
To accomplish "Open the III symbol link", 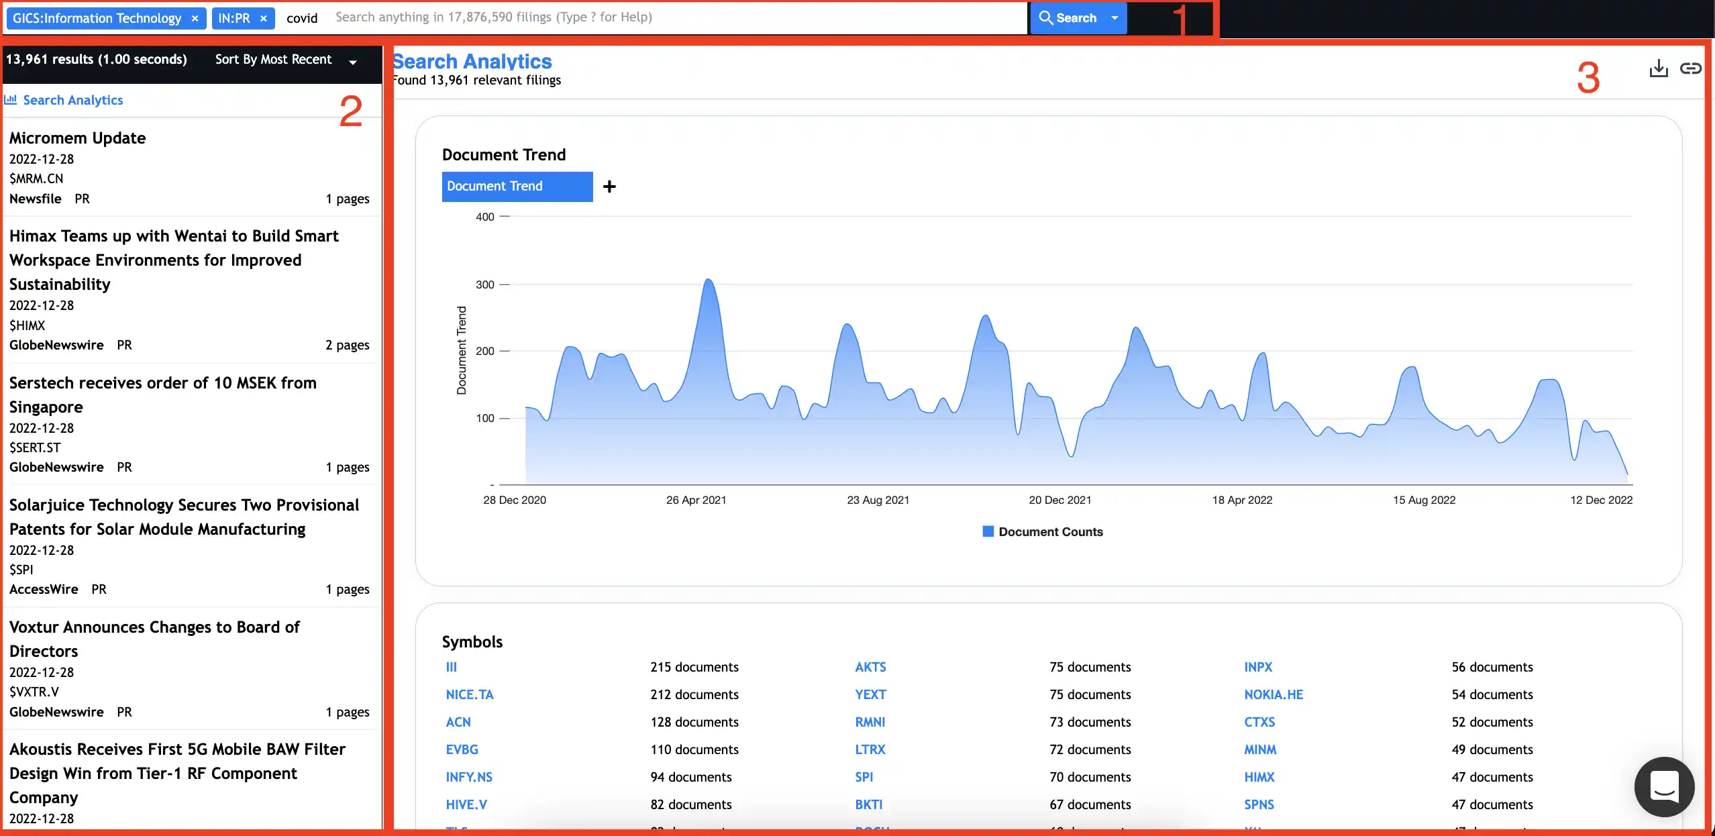I will (451, 667).
